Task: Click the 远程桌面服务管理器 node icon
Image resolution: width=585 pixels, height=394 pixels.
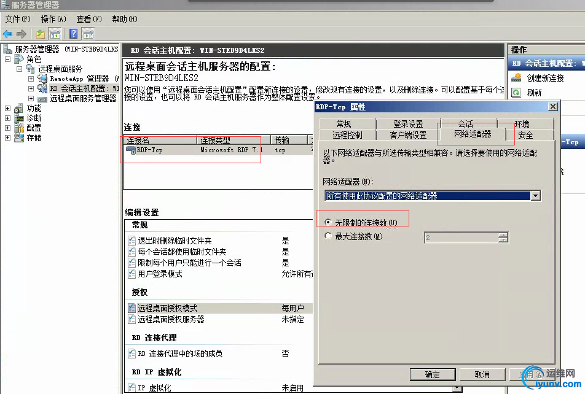Action: [x=42, y=99]
